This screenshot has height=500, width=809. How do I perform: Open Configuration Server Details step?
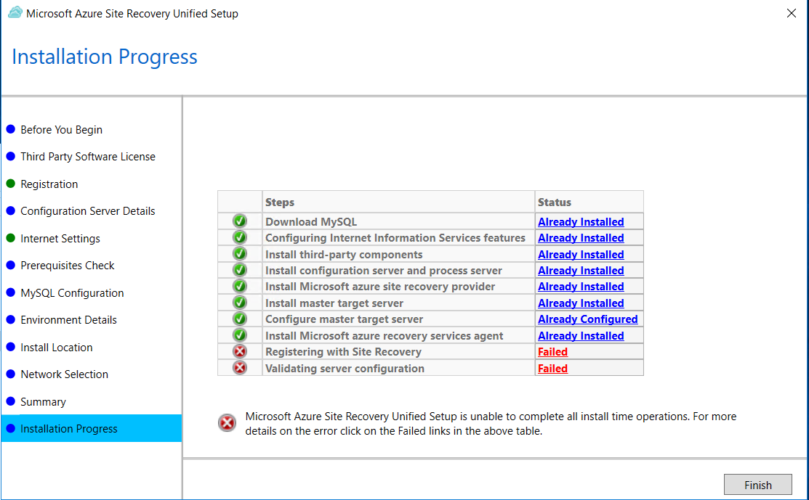click(88, 211)
